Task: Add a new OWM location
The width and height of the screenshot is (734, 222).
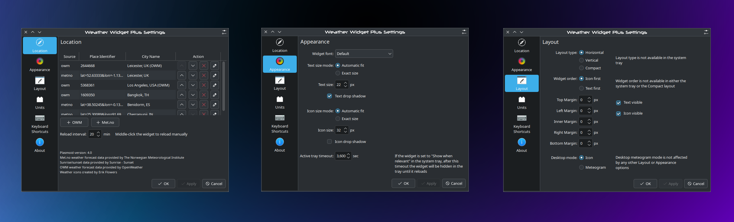Action: point(74,123)
